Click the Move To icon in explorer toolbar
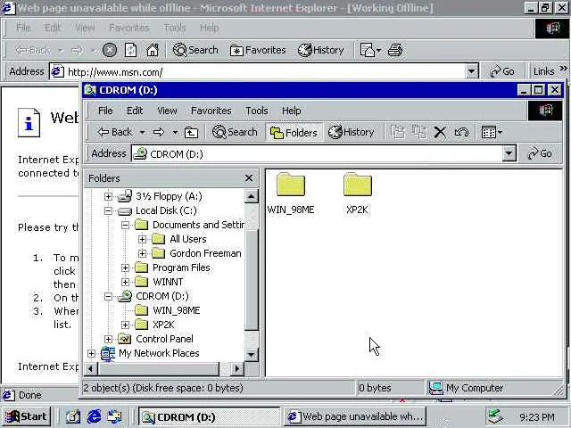 [398, 132]
